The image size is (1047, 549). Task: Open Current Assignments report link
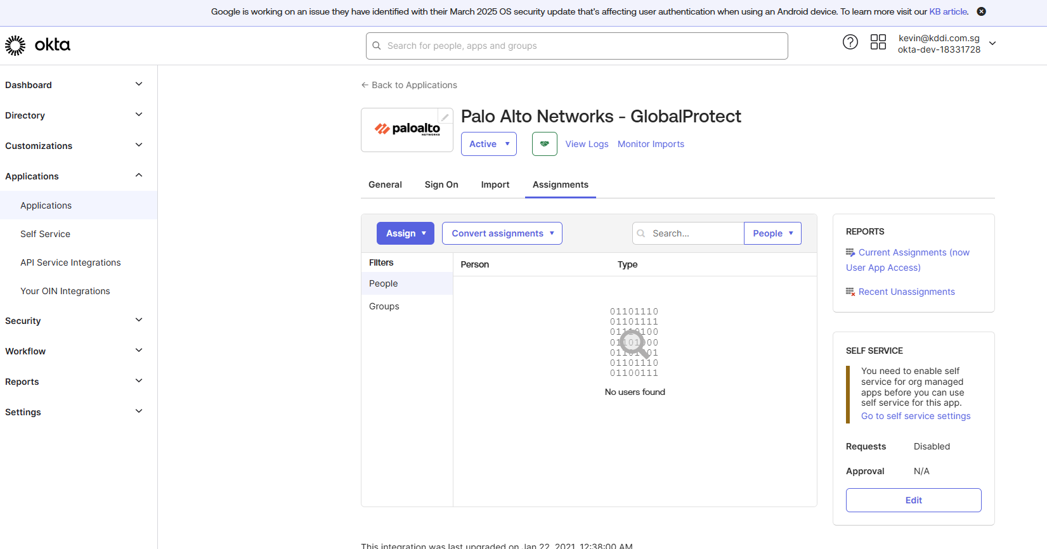tap(908, 260)
